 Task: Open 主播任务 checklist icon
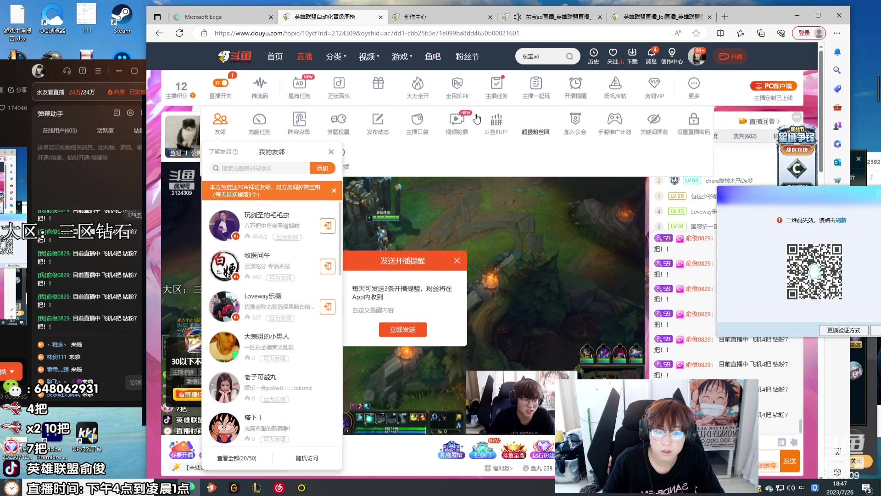pyautogui.click(x=496, y=83)
